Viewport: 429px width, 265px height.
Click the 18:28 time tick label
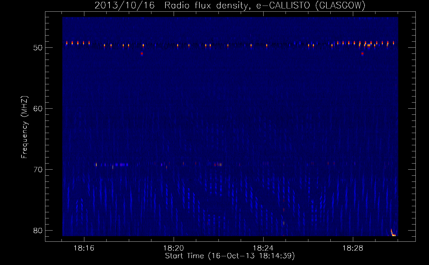(x=353, y=248)
